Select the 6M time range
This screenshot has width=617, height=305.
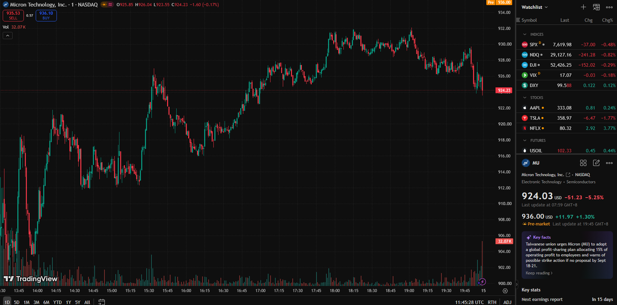coord(46,302)
